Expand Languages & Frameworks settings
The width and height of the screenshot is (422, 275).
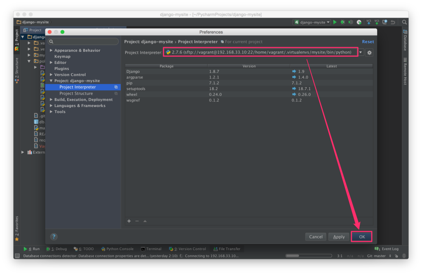51,106
